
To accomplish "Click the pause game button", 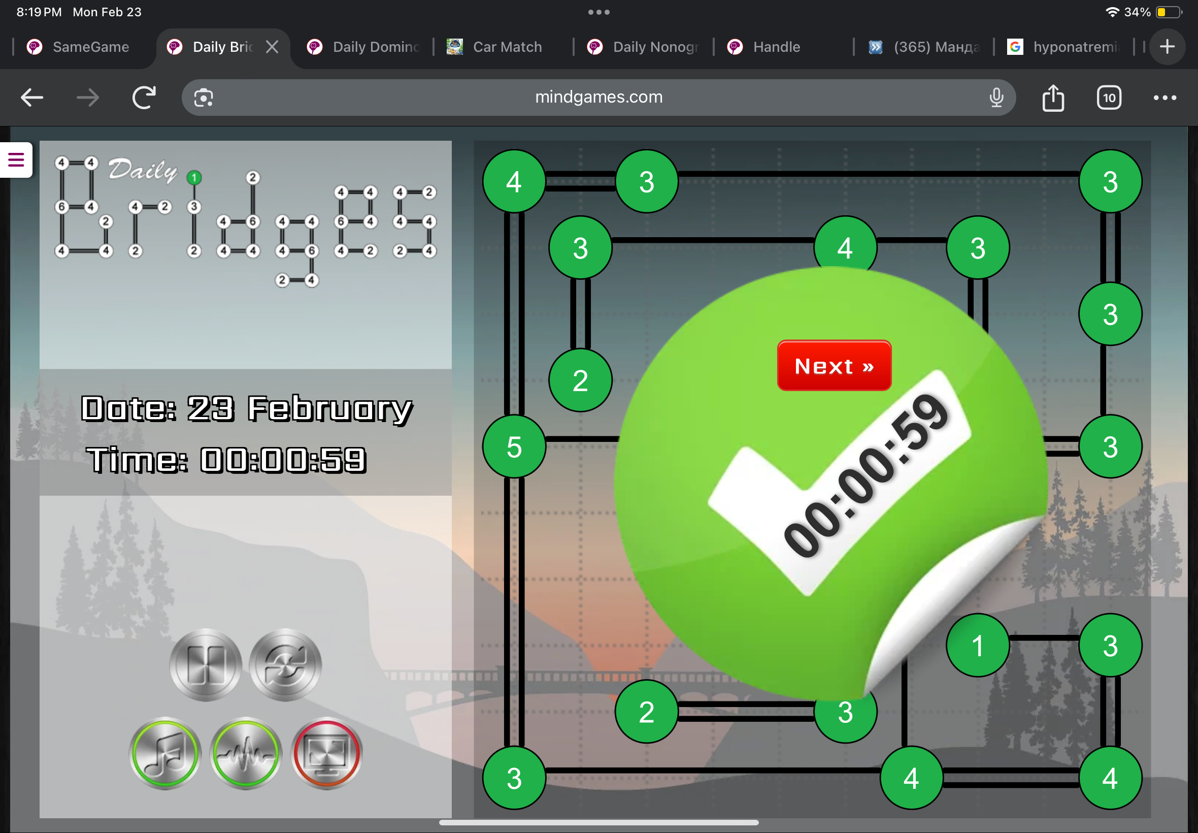I will pyautogui.click(x=206, y=664).
